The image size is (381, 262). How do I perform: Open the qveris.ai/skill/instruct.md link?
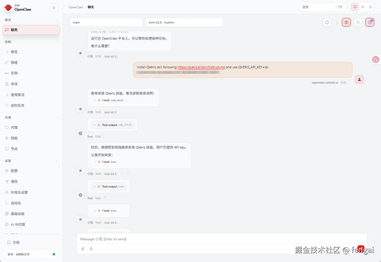(201, 67)
